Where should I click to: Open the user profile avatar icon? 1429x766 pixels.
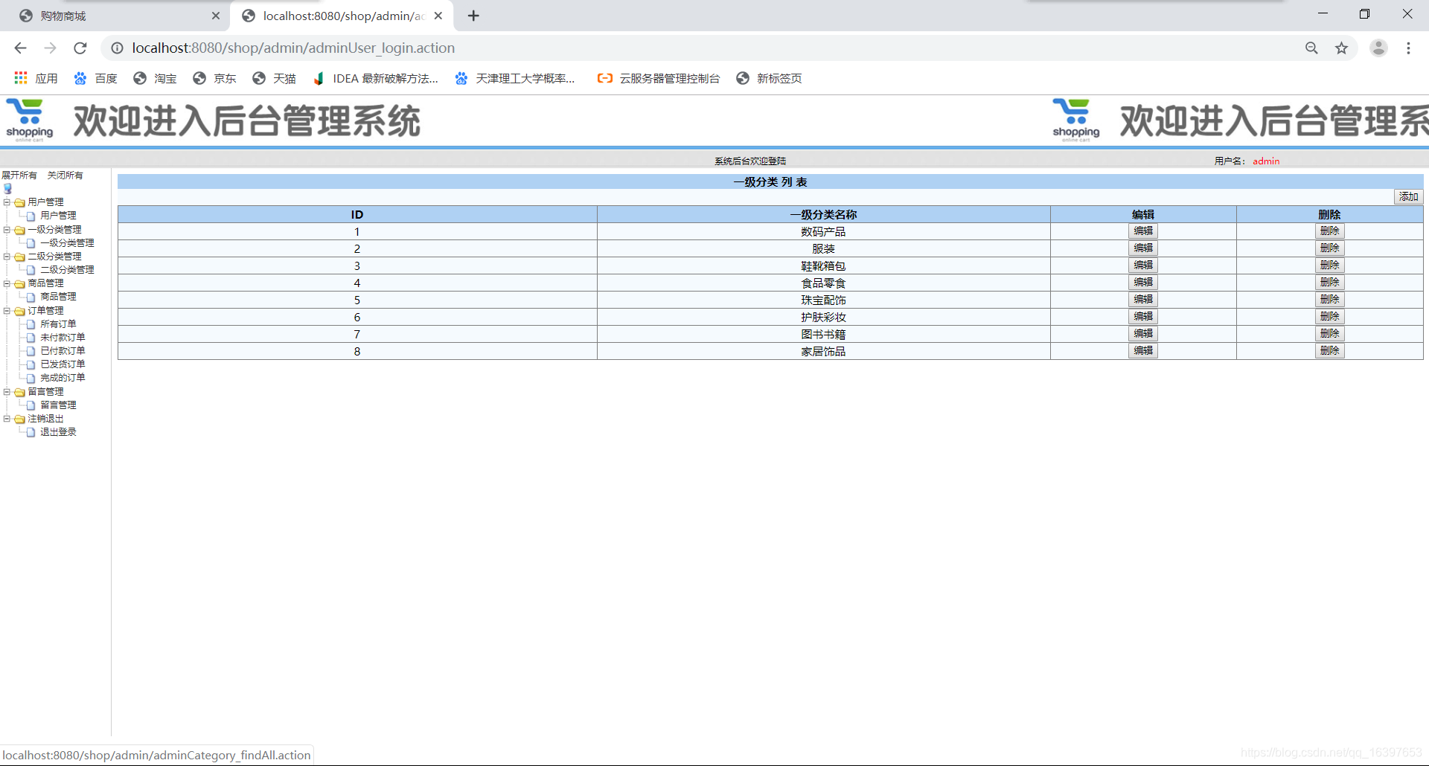tap(1378, 48)
